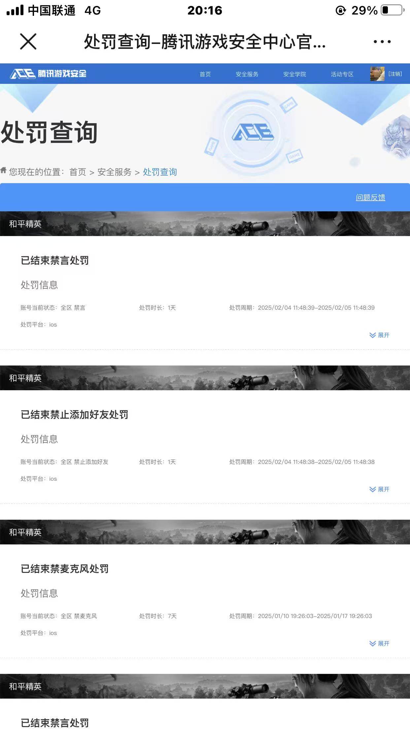Close the webview with the X icon

(x=28, y=42)
